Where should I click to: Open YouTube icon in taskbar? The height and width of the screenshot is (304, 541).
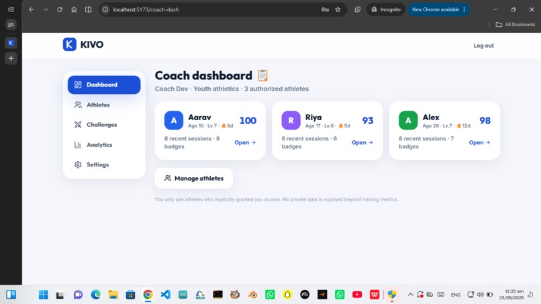tap(357, 295)
